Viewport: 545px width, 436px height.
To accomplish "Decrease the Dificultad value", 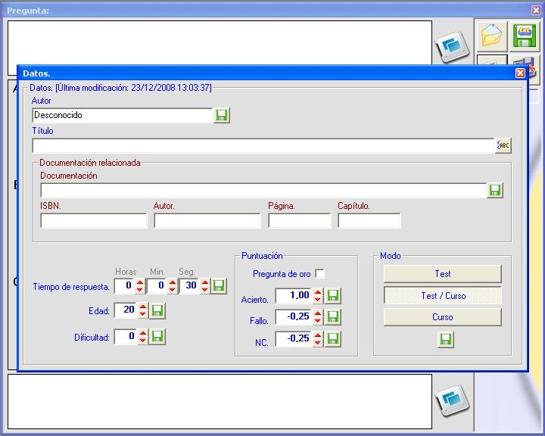I will tap(142, 341).
